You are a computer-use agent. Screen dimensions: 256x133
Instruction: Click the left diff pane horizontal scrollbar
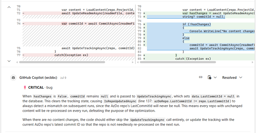[62, 62]
